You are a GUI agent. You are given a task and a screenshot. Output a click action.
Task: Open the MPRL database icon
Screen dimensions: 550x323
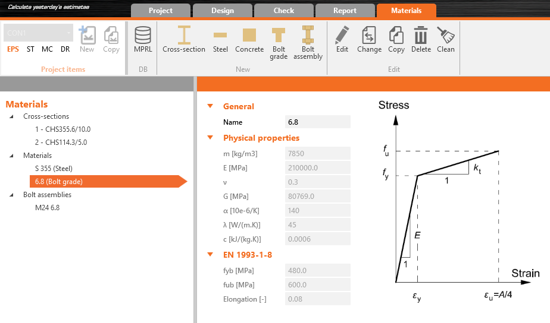tap(143, 40)
